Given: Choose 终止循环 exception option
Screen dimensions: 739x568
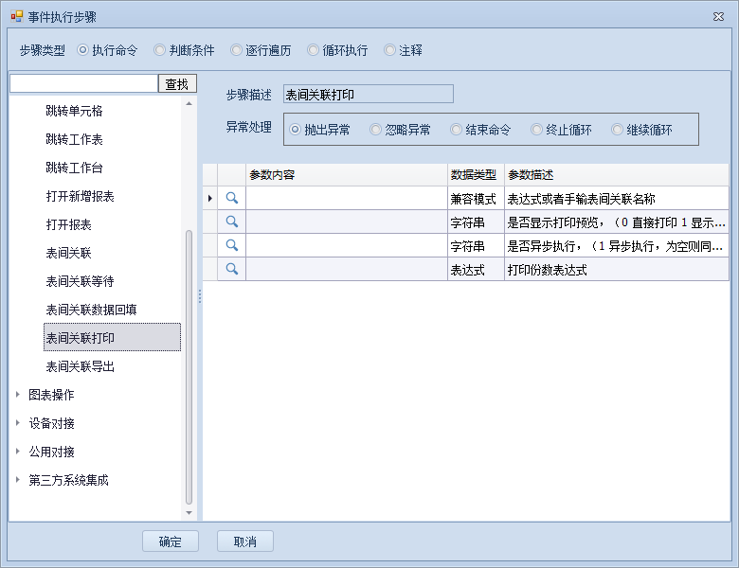Looking at the screenshot, I should point(537,130).
